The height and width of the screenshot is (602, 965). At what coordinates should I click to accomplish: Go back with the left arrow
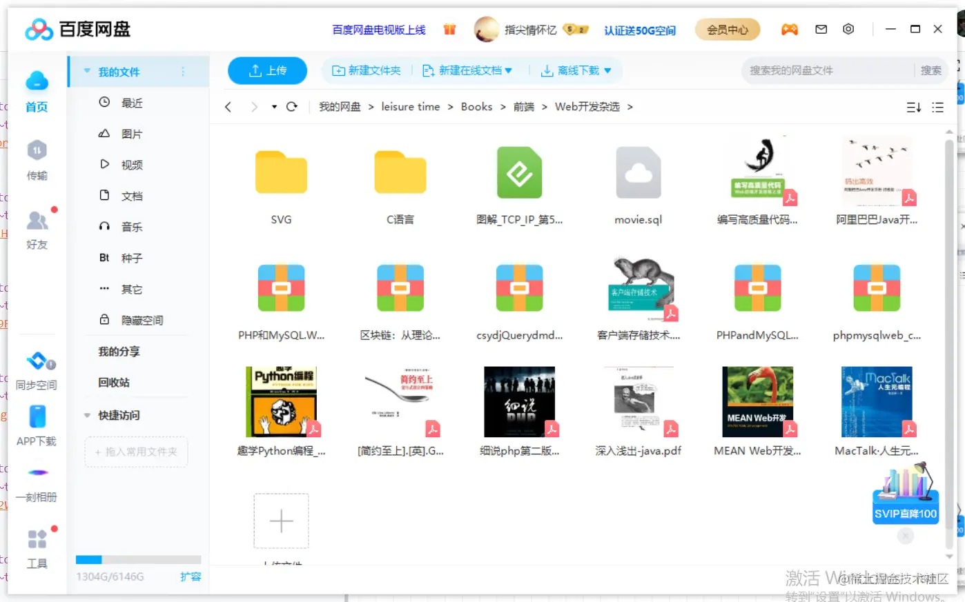(228, 107)
